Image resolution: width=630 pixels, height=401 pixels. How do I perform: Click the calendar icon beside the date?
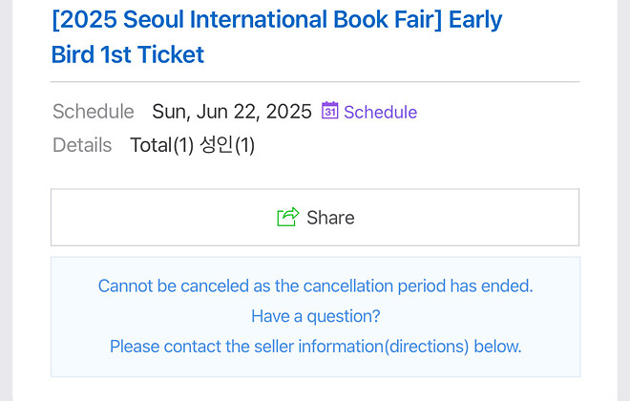[x=330, y=111]
